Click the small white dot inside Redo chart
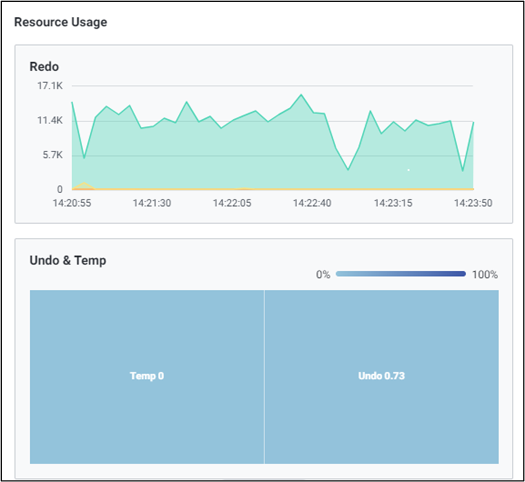Image resolution: width=525 pixels, height=482 pixels. click(x=408, y=170)
